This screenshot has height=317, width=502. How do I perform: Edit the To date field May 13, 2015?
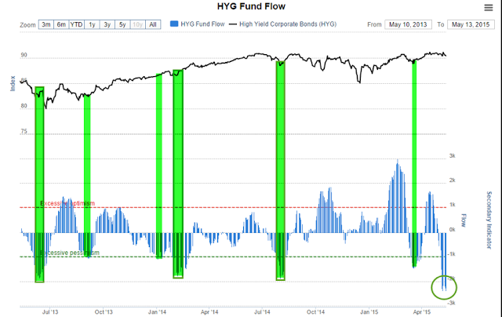471,24
